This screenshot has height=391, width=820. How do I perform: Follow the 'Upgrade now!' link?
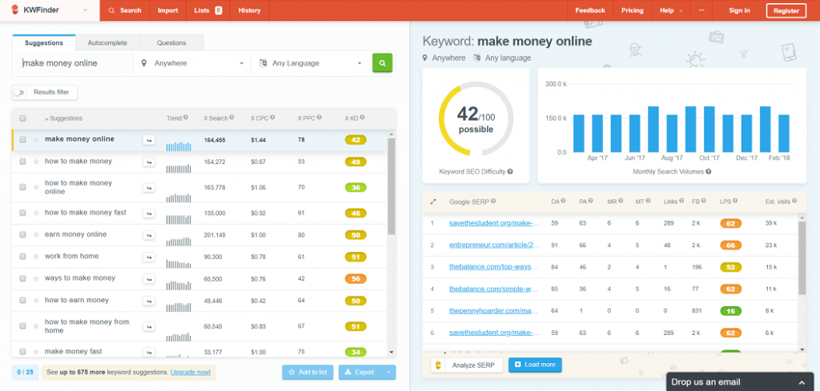coord(191,372)
